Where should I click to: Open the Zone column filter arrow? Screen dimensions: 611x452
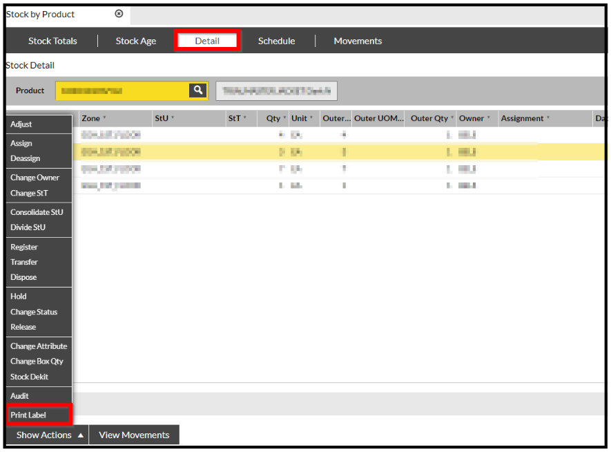tap(104, 117)
